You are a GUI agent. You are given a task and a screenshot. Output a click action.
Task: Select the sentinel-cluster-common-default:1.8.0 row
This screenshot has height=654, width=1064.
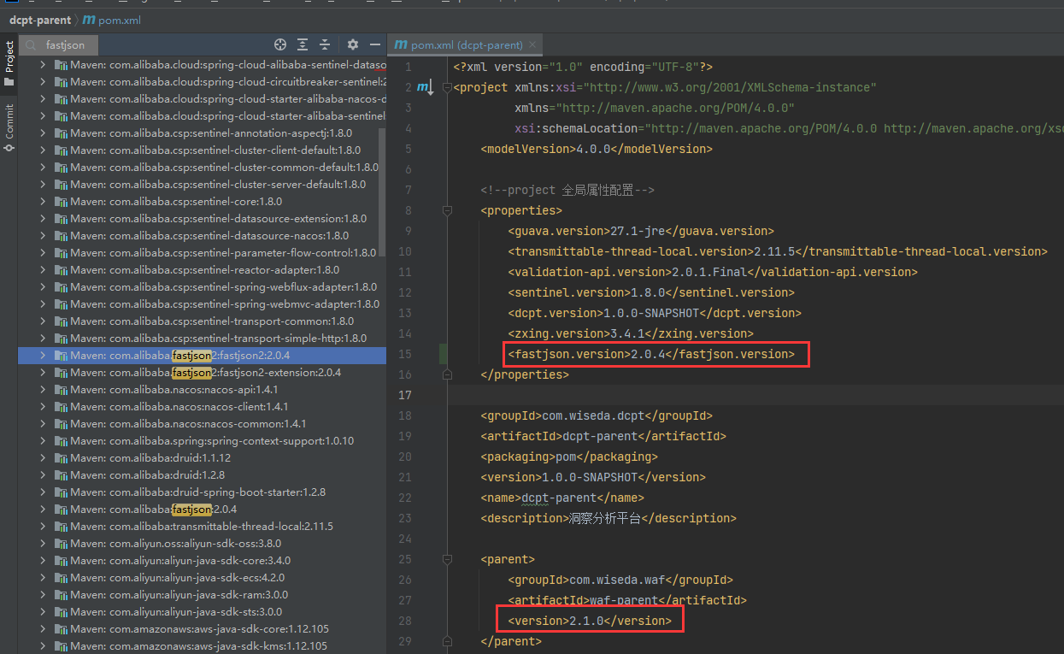point(202,168)
